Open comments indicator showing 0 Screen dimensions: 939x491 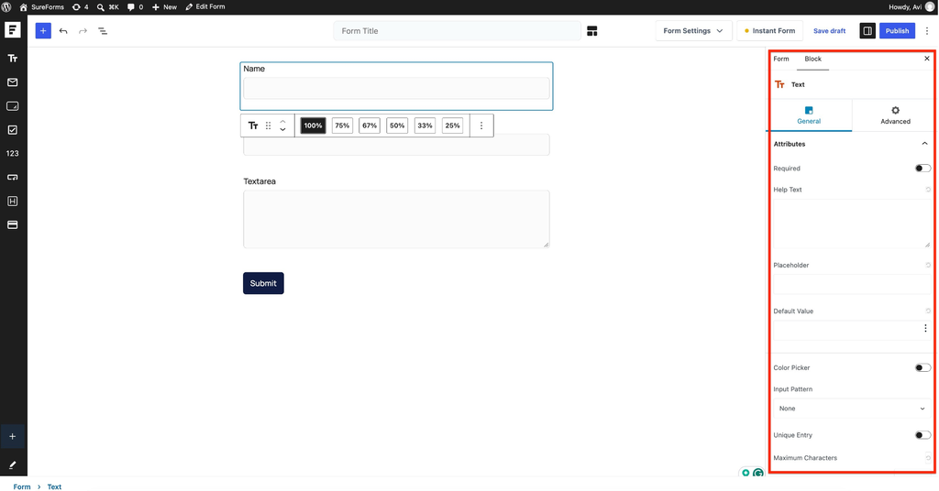tap(136, 7)
